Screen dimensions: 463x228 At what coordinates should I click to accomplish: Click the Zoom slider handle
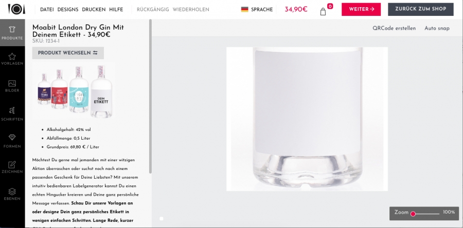point(413,214)
